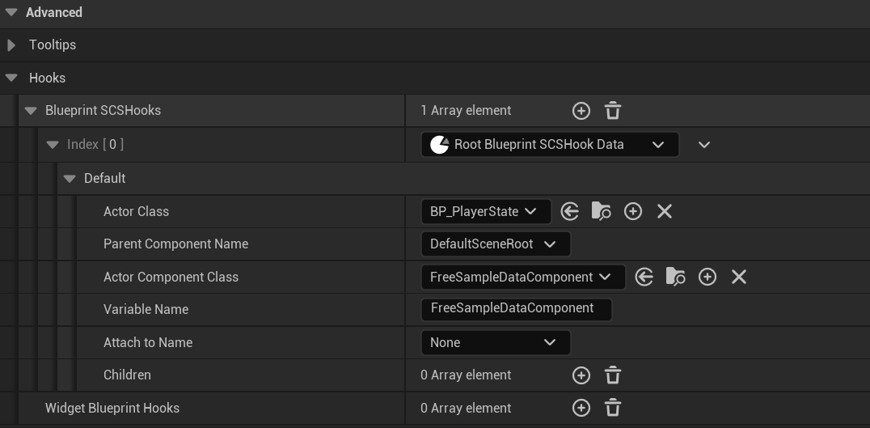This screenshot has width=870, height=428.
Task: Empty the Children array with trash icon
Action: (613, 375)
